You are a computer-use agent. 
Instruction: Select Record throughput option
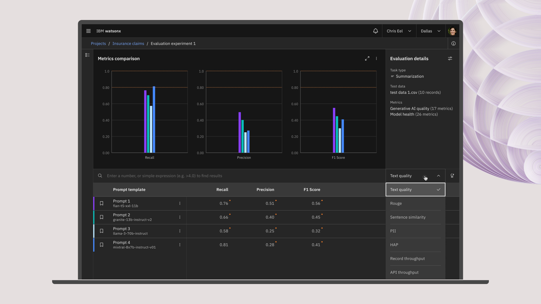click(x=415, y=259)
